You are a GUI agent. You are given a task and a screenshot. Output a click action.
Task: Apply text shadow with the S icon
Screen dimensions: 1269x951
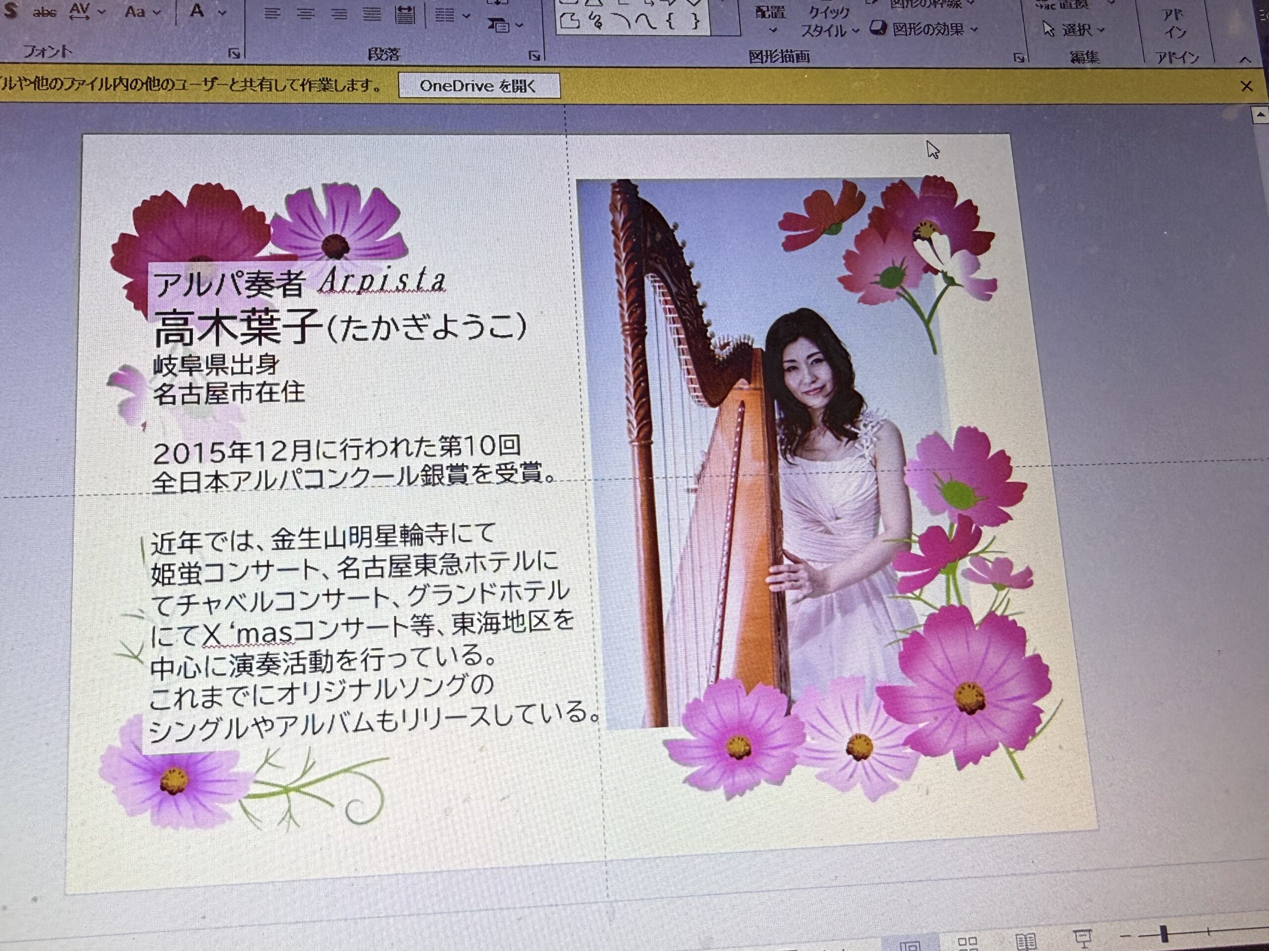coord(10,11)
